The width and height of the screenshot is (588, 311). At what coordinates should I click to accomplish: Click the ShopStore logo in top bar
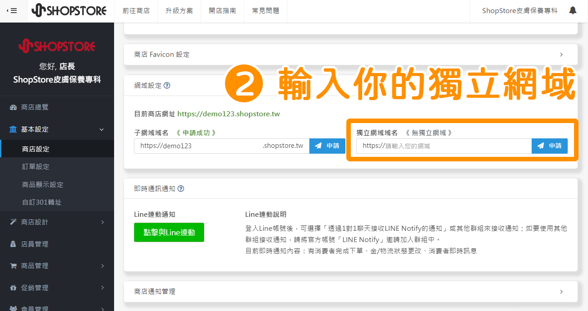pyautogui.click(x=69, y=10)
